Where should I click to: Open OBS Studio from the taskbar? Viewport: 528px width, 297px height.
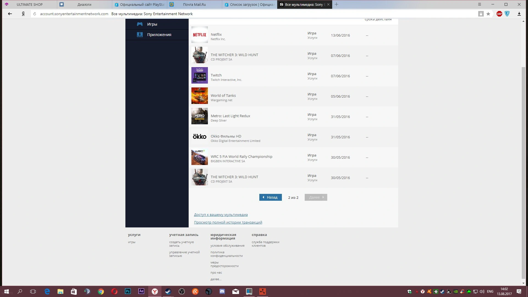tap(182, 291)
